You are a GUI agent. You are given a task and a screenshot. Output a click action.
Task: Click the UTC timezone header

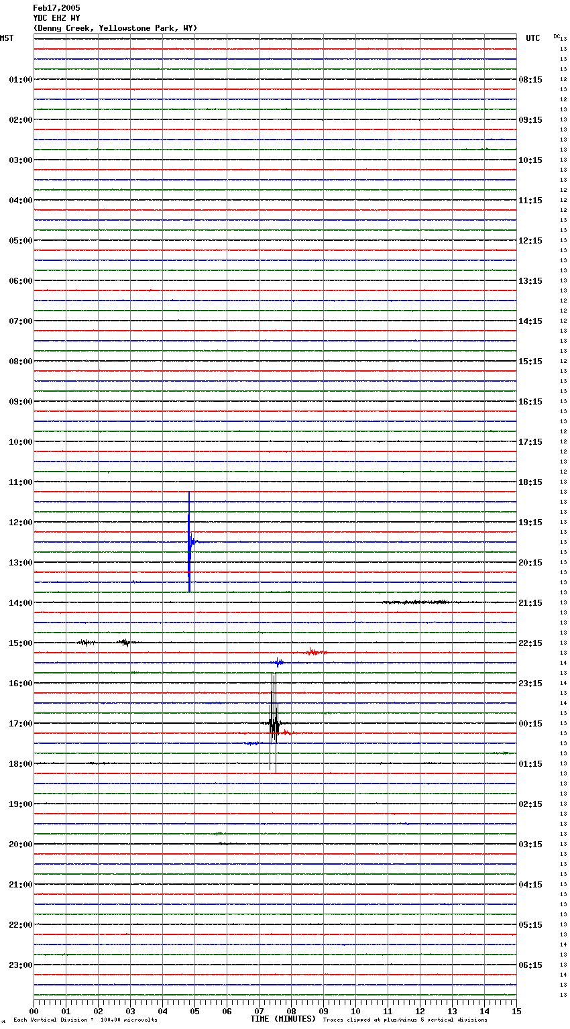click(x=533, y=38)
